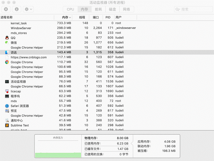The image size is (214, 161).
Task: Sort by 线程 column header
Action: pos(81,17)
